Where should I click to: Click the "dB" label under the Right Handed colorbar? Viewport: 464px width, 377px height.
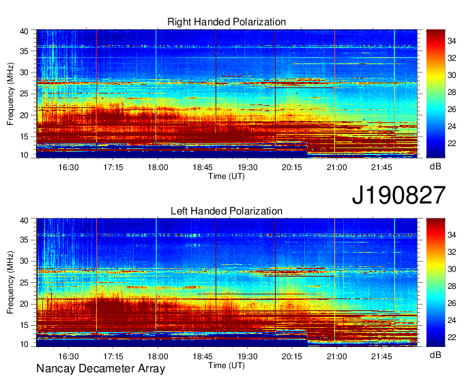[435, 167]
